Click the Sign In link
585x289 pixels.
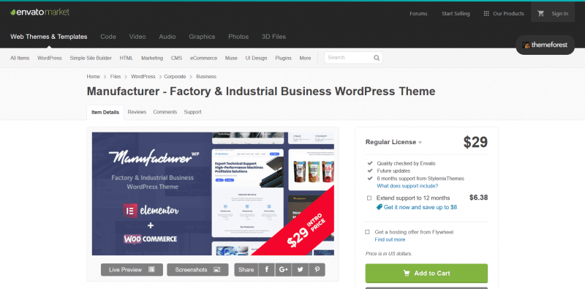tap(560, 14)
